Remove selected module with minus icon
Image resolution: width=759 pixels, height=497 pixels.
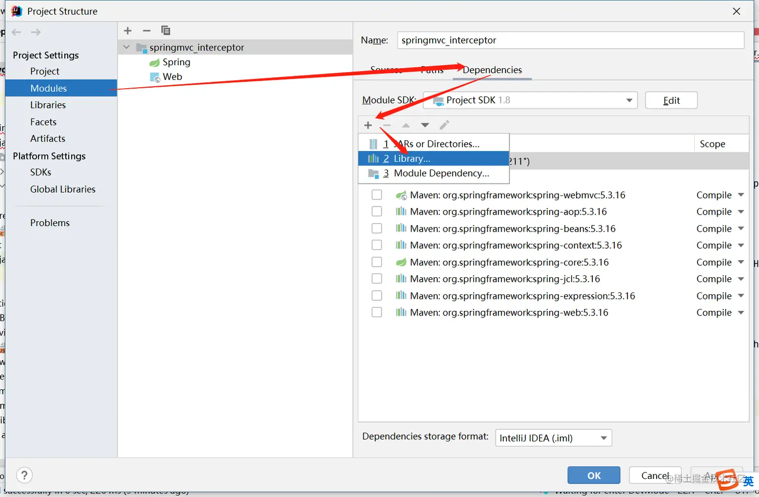click(147, 31)
